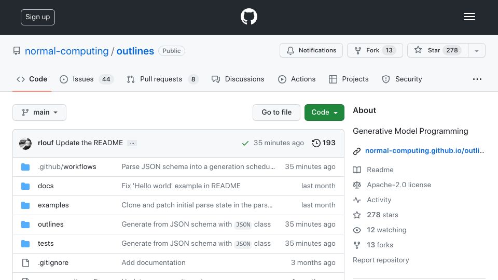
Task: Open the rlouf author link
Action: coord(46,143)
